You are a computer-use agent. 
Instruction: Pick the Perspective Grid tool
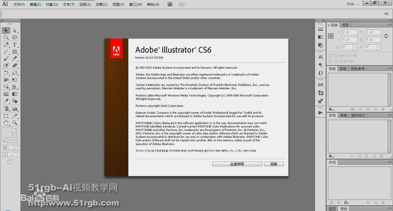(x=15, y=87)
